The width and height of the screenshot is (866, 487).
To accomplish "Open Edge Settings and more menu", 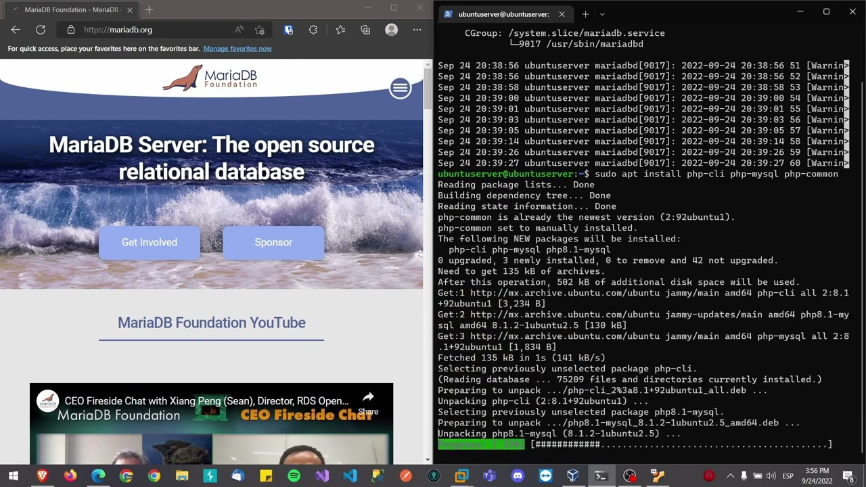I will coord(417,30).
